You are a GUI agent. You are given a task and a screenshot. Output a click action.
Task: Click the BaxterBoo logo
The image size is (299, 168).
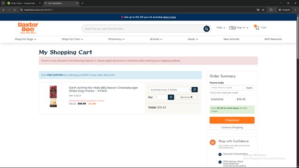[x=28, y=28]
